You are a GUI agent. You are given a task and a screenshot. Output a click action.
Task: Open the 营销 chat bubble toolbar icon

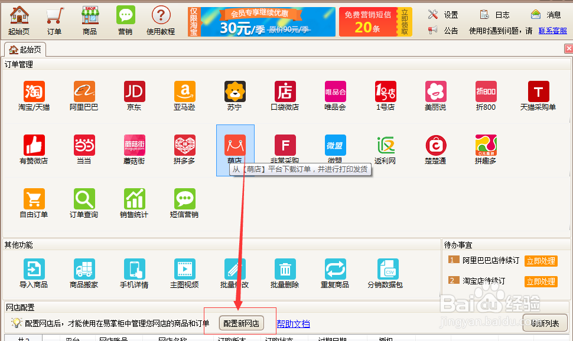(125, 21)
